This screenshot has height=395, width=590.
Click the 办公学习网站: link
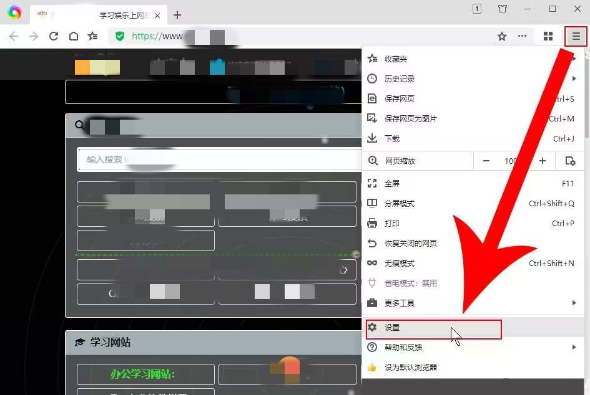tap(142, 374)
